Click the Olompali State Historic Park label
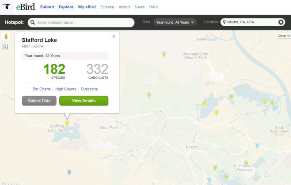 (x=195, y=56)
